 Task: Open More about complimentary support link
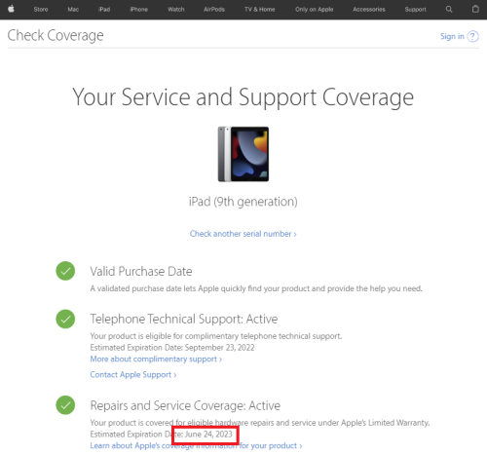156,360
